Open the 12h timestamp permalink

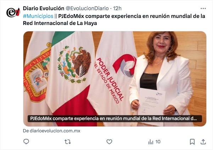117,8
